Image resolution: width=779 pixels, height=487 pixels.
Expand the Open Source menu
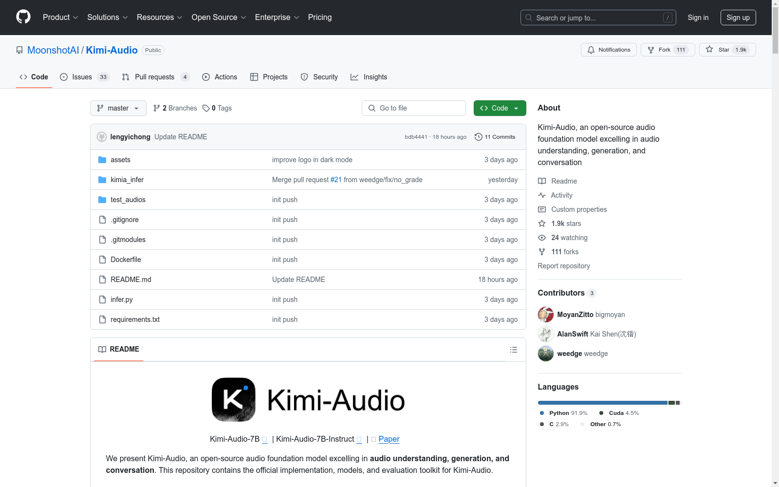(x=219, y=17)
